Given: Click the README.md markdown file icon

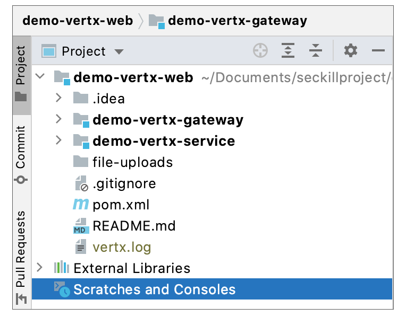Looking at the screenshot, I should [x=80, y=226].
